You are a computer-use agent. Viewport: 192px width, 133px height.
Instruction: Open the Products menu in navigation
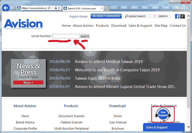(102, 25)
